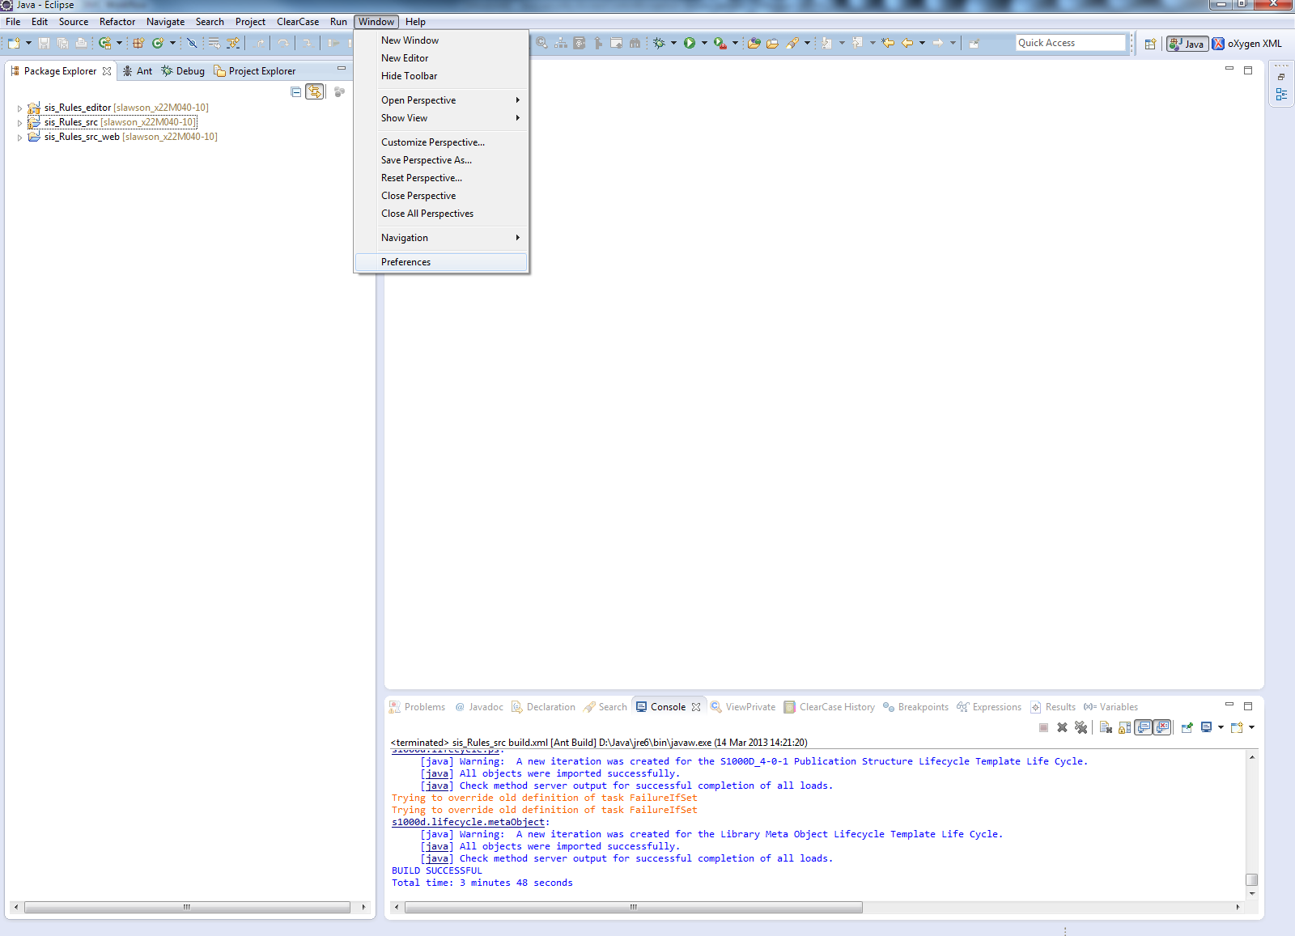Click the New Java Package toolbar icon
Viewport: 1295px width, 936px height.
[138, 43]
